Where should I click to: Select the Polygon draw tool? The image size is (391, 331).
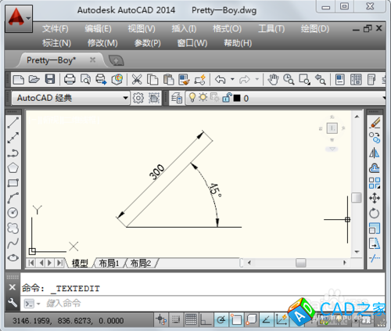(x=13, y=168)
